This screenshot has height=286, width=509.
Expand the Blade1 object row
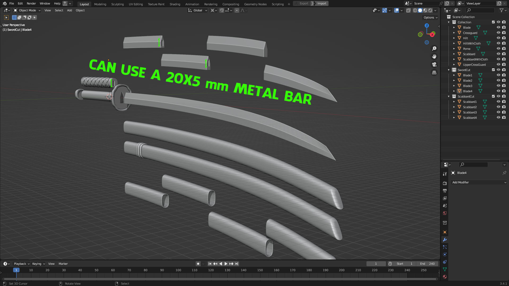(x=454, y=75)
